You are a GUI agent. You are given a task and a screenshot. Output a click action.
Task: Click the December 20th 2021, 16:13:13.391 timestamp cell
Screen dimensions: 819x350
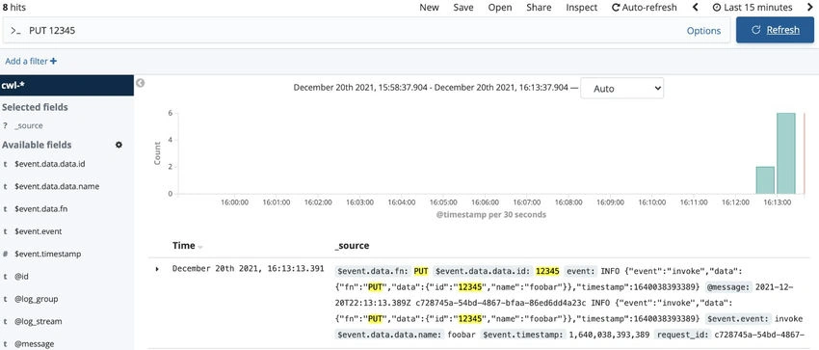click(x=248, y=269)
